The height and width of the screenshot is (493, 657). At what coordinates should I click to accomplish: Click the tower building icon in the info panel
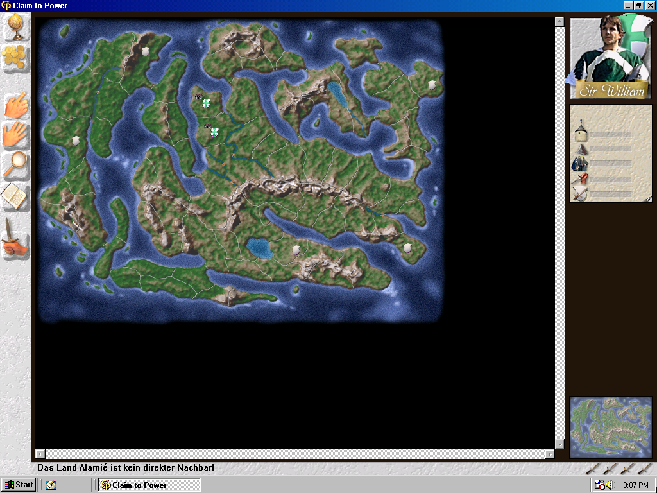(x=581, y=131)
